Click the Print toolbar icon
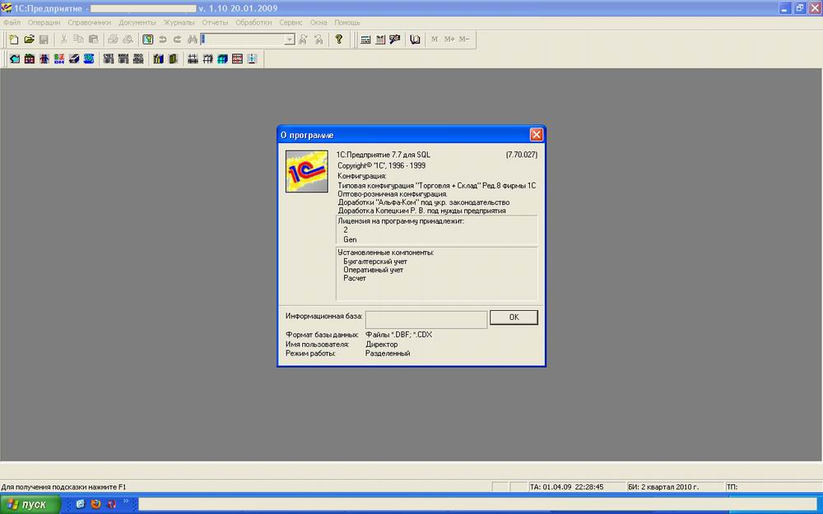 pyautogui.click(x=113, y=39)
